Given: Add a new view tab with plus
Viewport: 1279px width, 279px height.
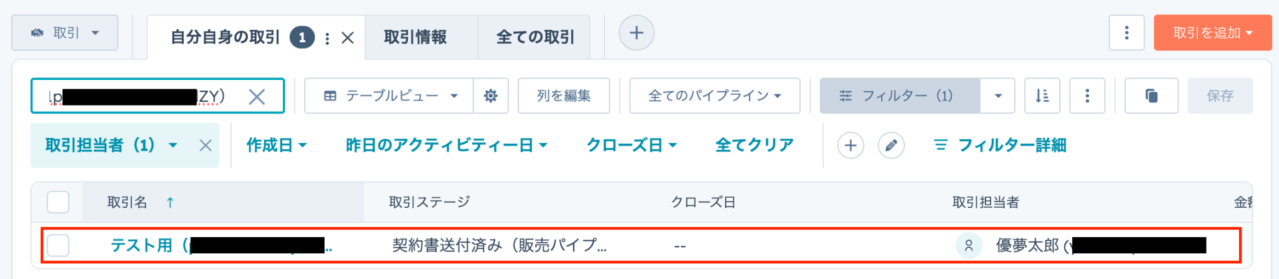Looking at the screenshot, I should point(636,32).
